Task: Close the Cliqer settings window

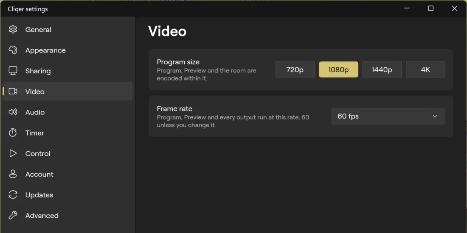Action: 455,8
